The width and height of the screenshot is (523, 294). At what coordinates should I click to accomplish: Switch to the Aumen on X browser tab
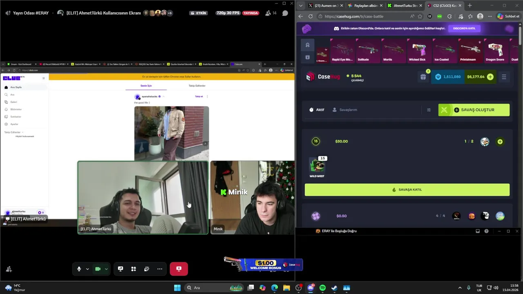click(x=325, y=5)
